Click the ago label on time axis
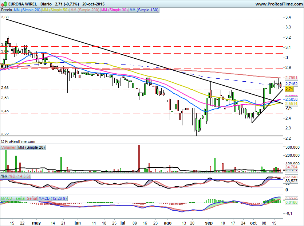304x226 pixels. coord(167,223)
